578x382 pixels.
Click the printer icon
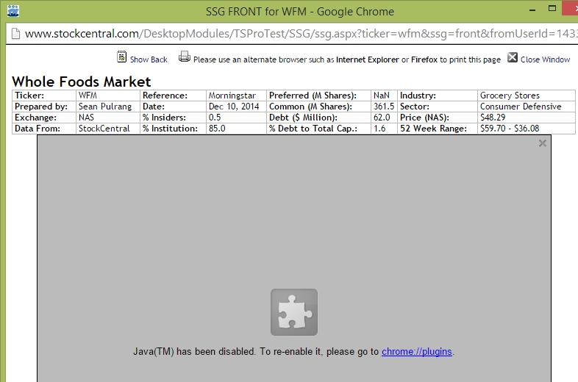[185, 57]
